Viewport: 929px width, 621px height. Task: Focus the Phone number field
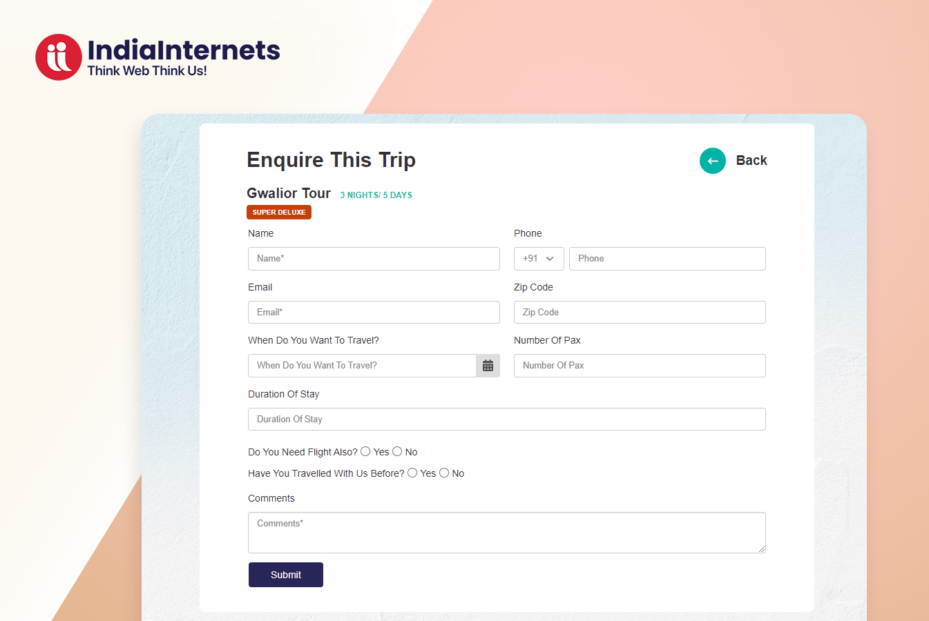(667, 259)
